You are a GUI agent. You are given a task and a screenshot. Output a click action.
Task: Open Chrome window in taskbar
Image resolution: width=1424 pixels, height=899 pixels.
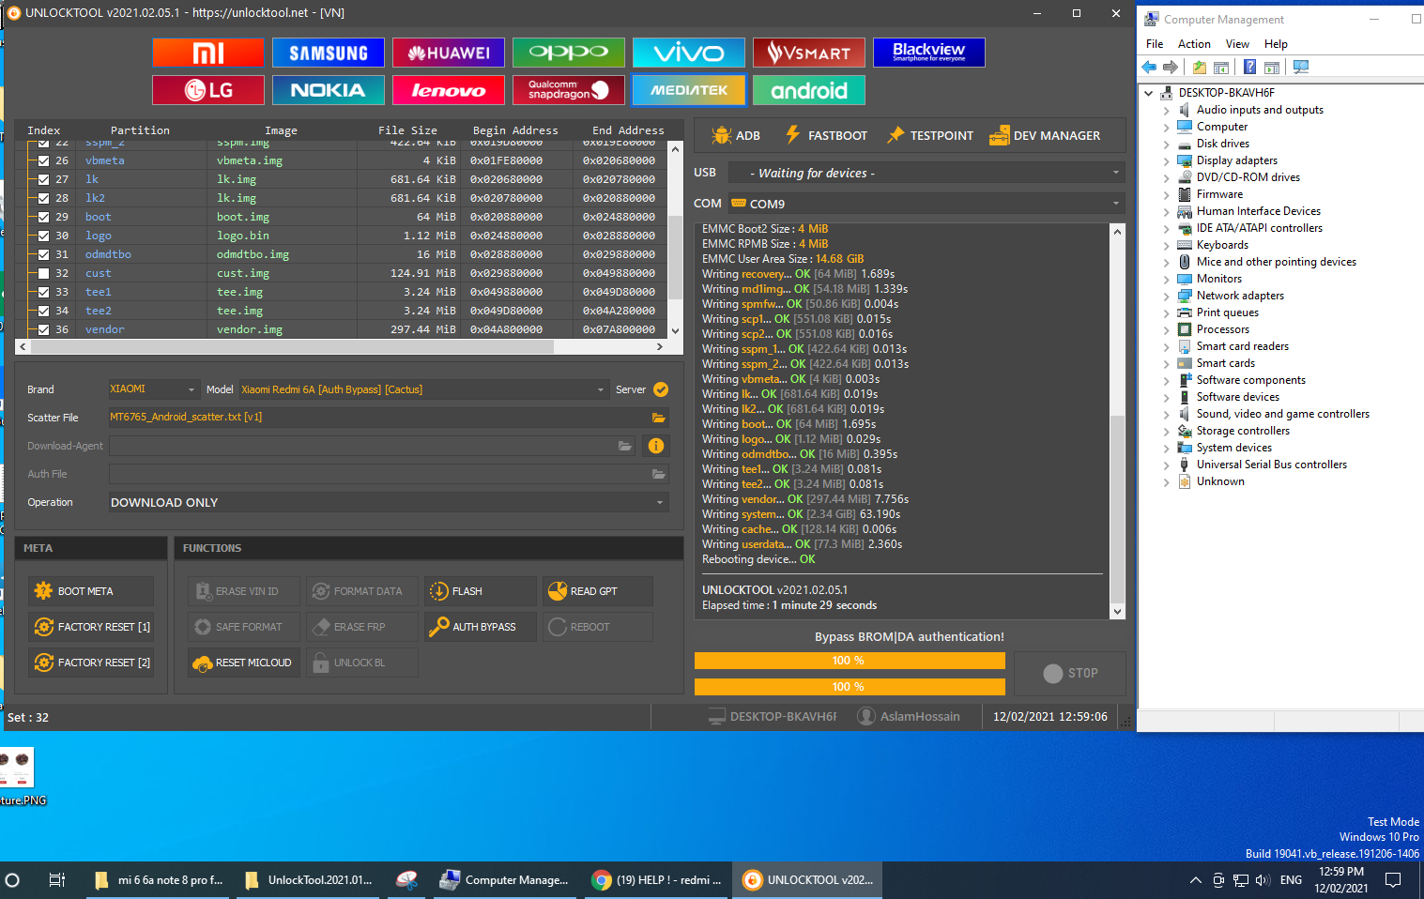click(657, 880)
